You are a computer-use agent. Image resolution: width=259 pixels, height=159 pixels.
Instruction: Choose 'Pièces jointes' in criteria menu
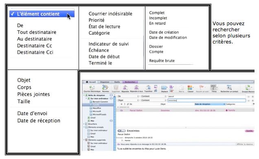click(x=33, y=94)
